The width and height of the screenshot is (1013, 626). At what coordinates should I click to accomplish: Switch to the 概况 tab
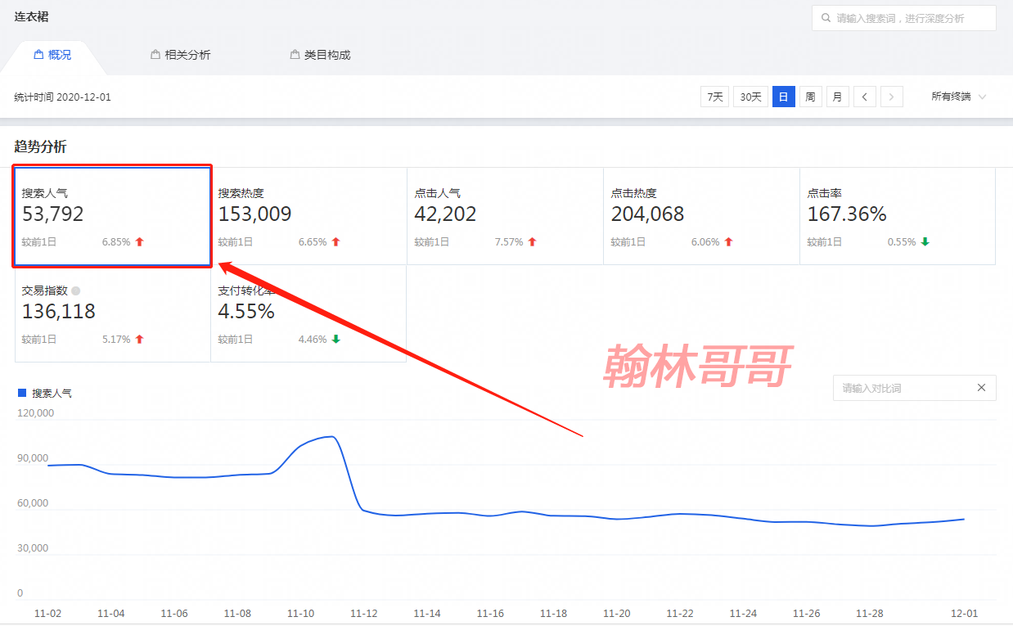click(52, 55)
